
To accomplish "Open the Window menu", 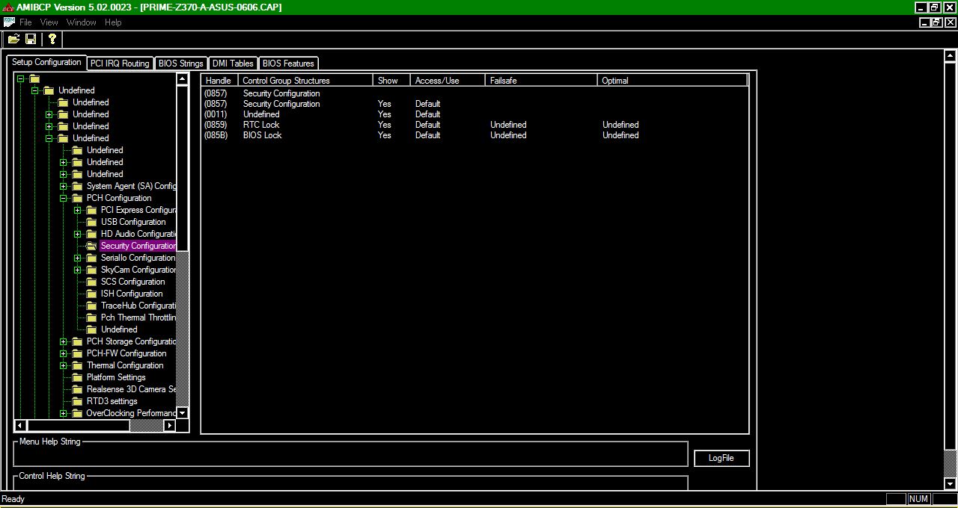I will coord(81,22).
